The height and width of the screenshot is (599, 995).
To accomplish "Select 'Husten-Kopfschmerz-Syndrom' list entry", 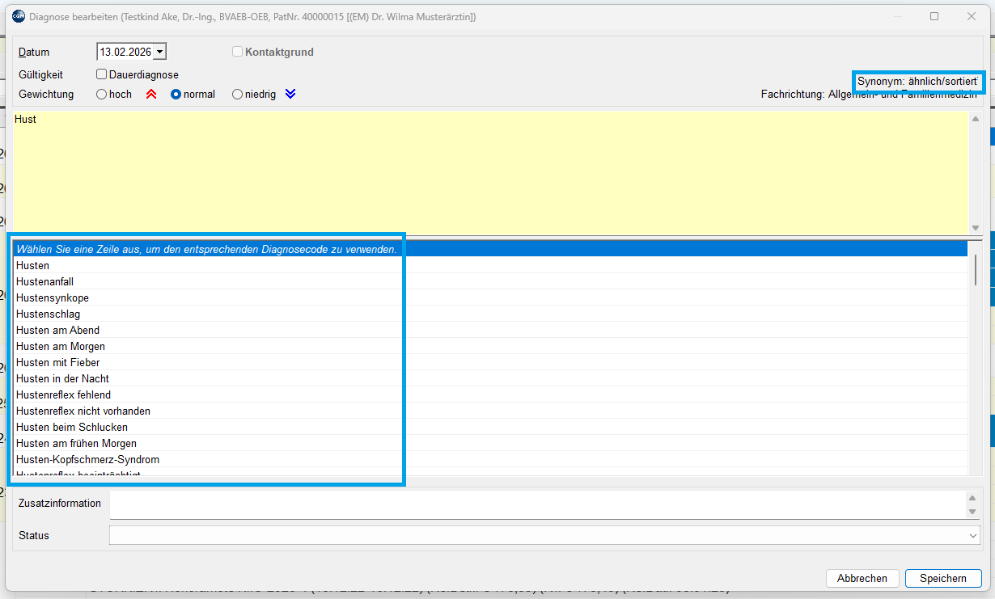I will (x=87, y=459).
